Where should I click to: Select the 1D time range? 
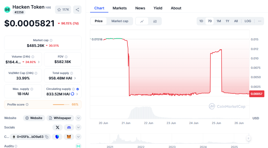[x=201, y=21]
